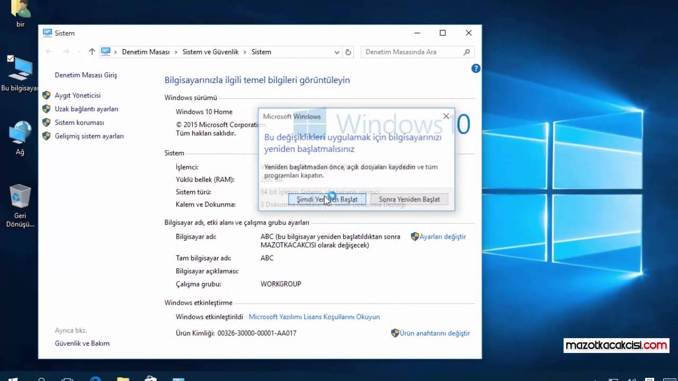Open the Start menu
The width and height of the screenshot is (678, 381).
[x=13, y=379]
